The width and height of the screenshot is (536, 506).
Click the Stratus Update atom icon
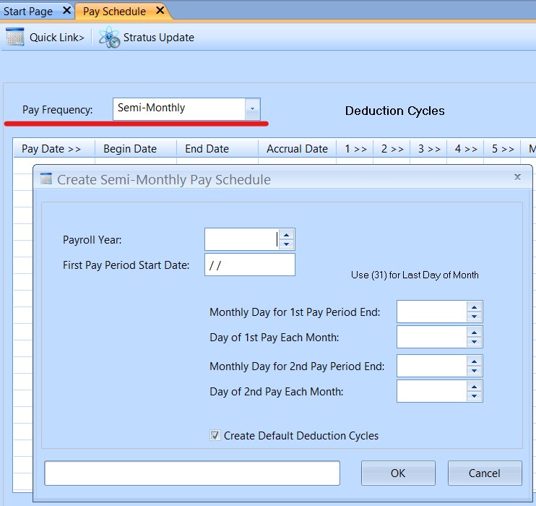coord(109,37)
